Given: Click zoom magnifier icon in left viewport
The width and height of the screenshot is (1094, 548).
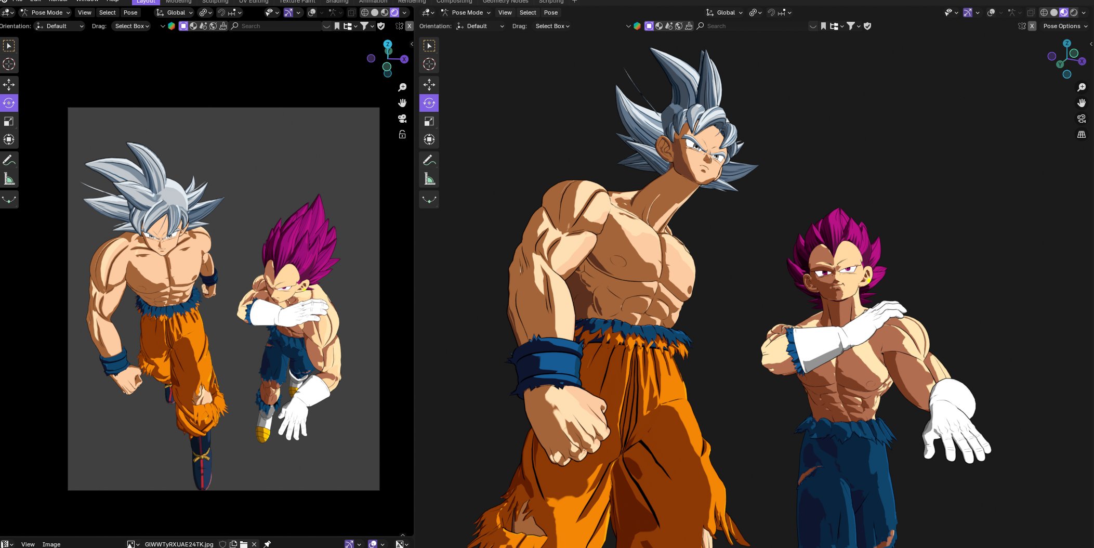Looking at the screenshot, I should click(402, 87).
